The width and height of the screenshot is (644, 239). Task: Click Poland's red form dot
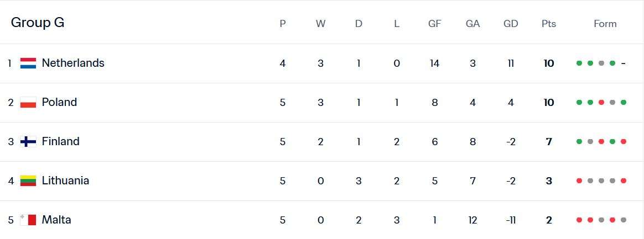point(601,103)
